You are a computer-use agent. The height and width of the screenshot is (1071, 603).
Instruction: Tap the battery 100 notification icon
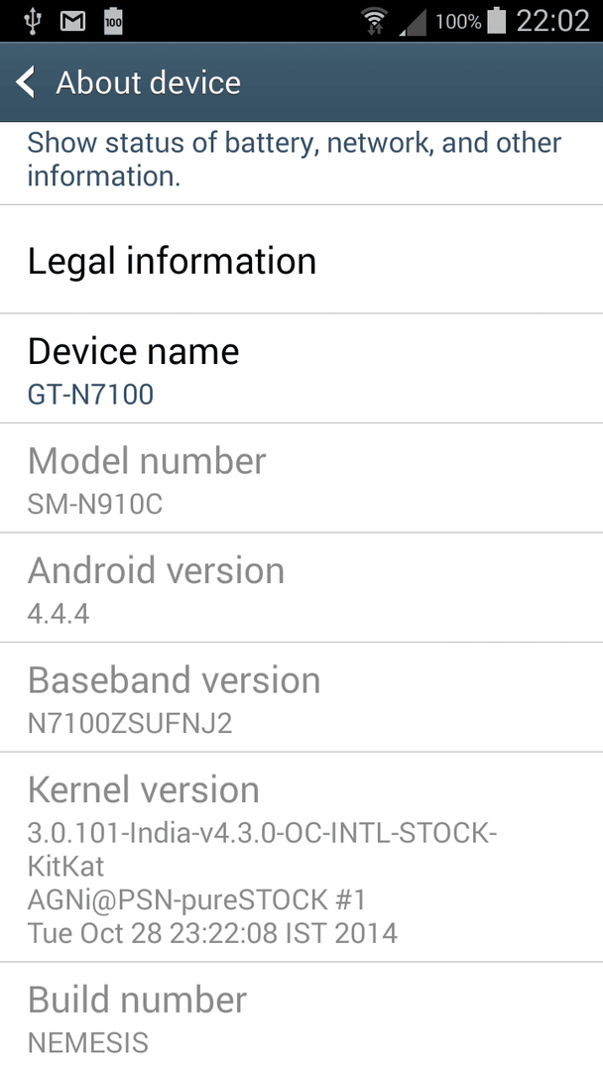coord(113,22)
